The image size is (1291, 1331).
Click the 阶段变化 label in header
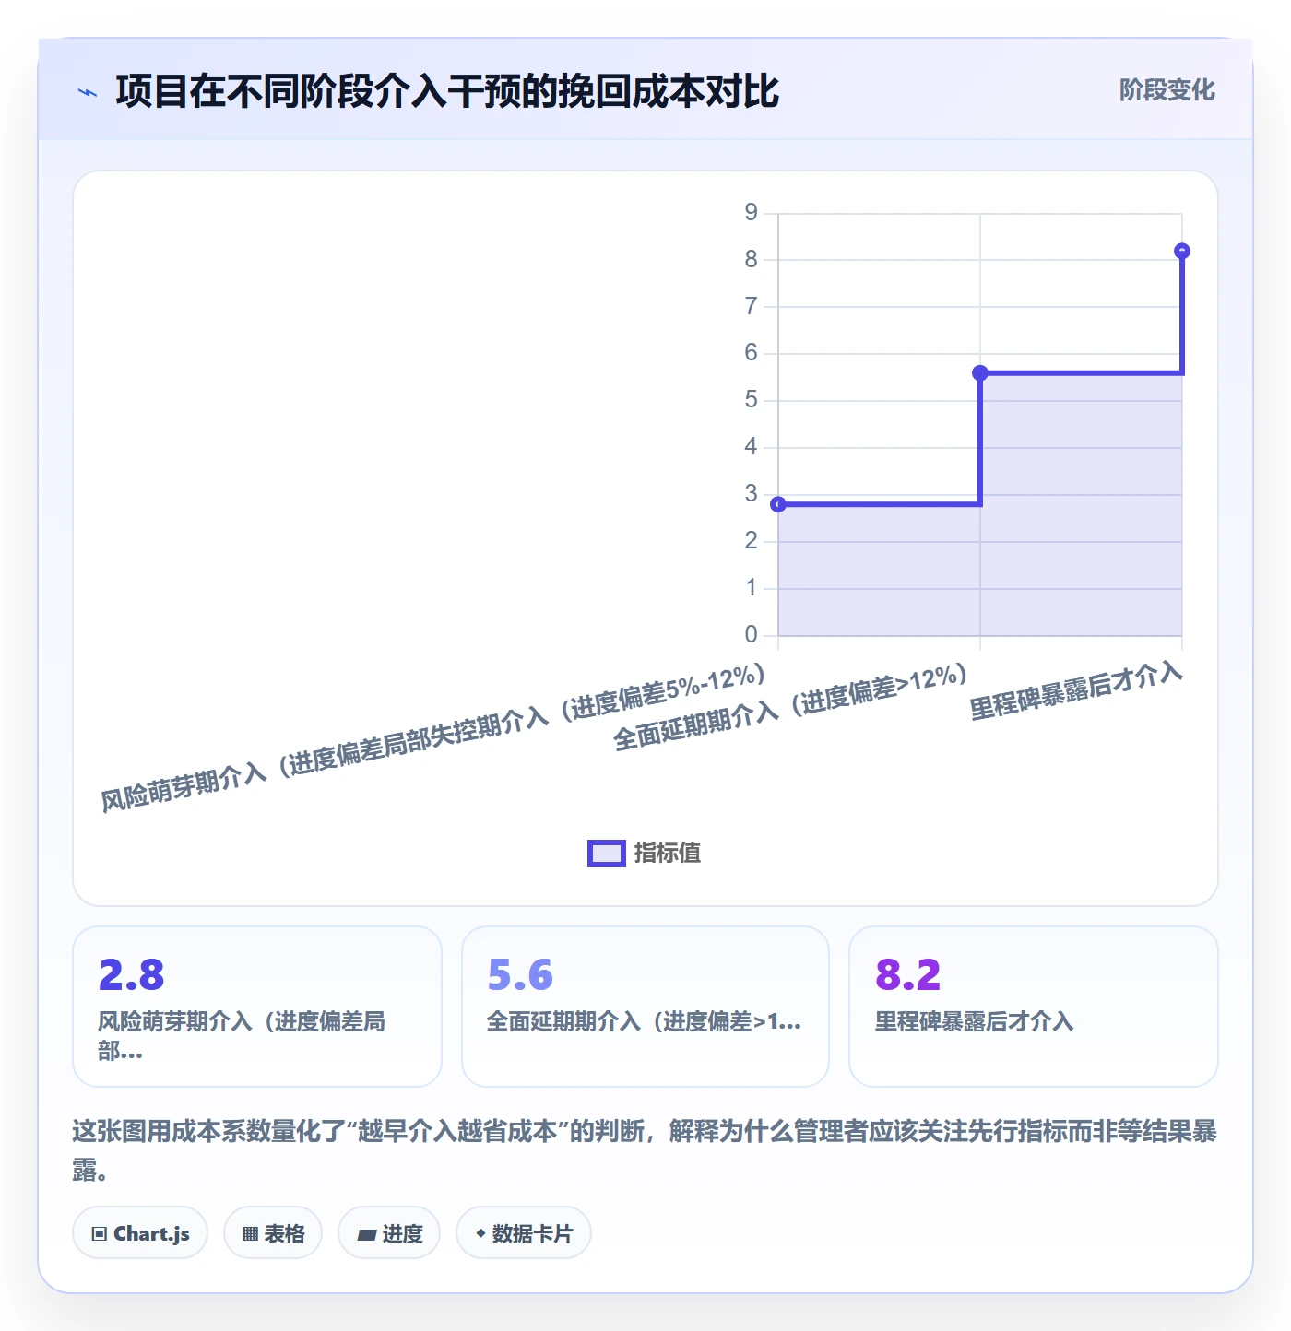tap(1167, 90)
